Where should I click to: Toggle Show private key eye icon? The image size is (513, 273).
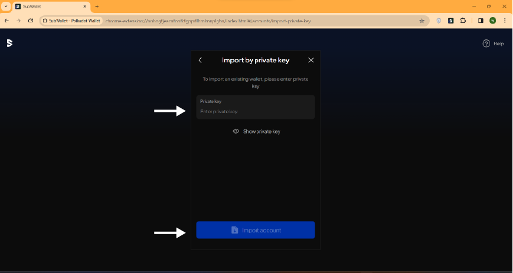coord(236,131)
